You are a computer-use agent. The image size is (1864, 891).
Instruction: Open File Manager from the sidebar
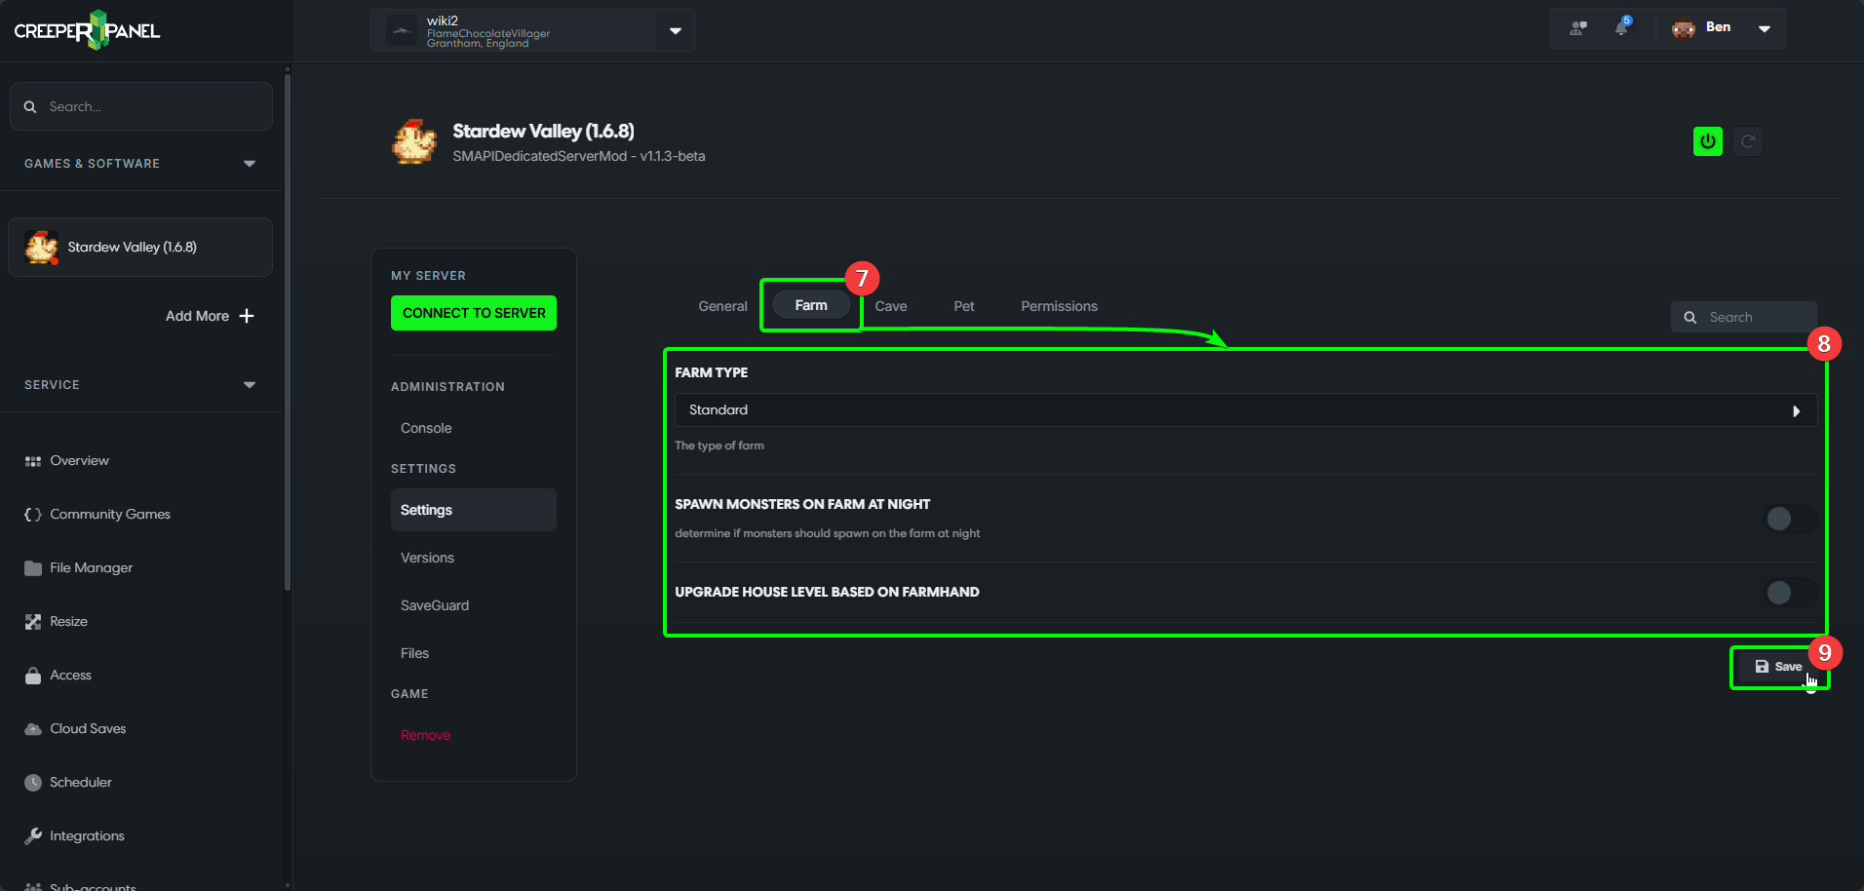(91, 567)
